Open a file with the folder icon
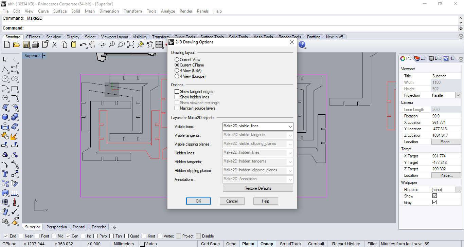 pos(16,44)
